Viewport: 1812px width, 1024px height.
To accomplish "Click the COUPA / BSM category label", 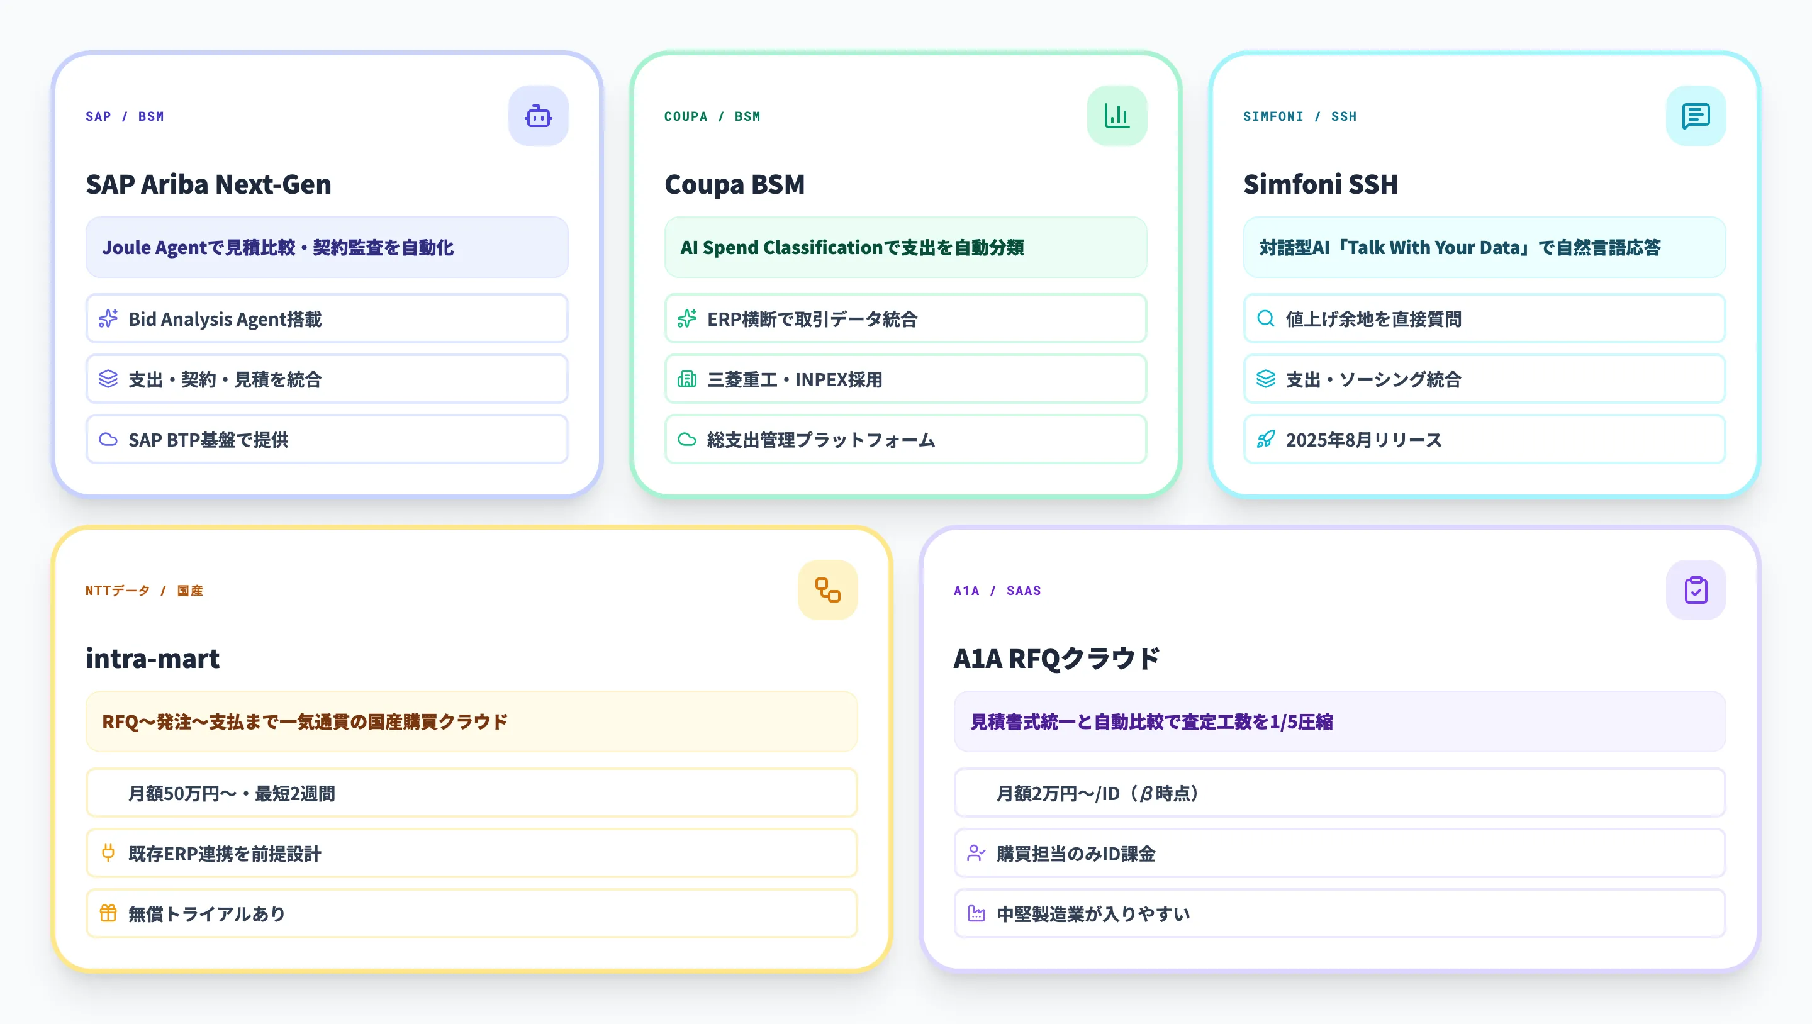I will (x=712, y=117).
